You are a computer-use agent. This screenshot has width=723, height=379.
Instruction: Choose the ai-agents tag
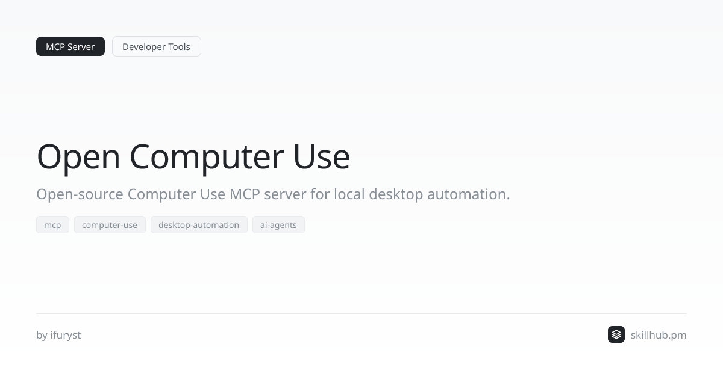278,225
